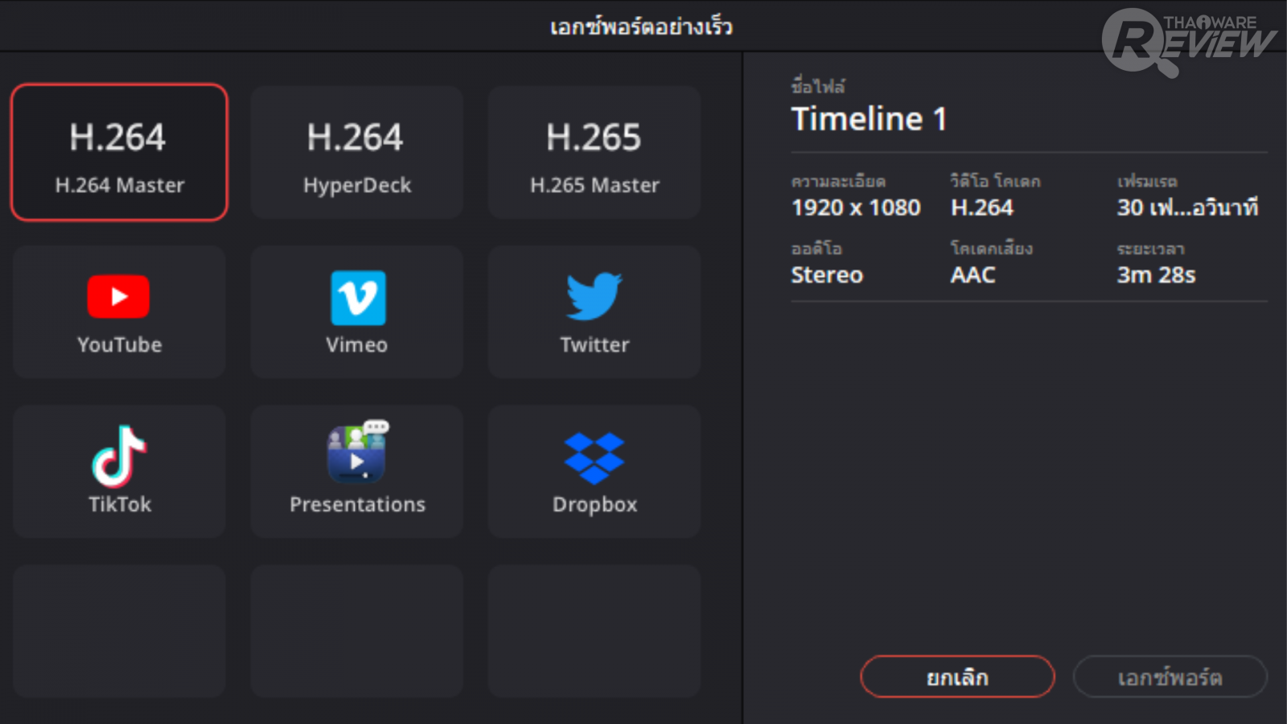
Task: Choose the Twitter bird icon
Action: [x=594, y=296]
